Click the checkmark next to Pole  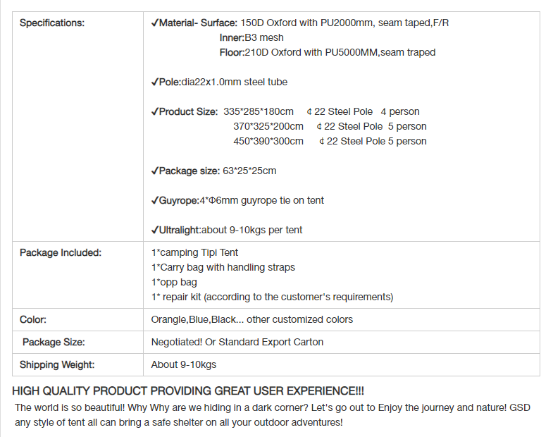coord(155,82)
